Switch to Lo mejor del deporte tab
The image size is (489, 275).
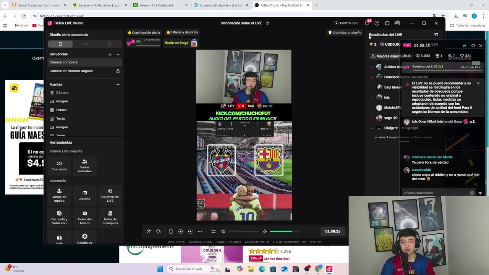pos(221,5)
